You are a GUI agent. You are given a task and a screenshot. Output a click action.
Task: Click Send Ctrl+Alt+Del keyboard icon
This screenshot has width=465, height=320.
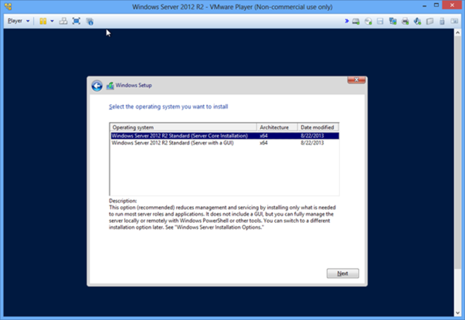click(x=63, y=21)
